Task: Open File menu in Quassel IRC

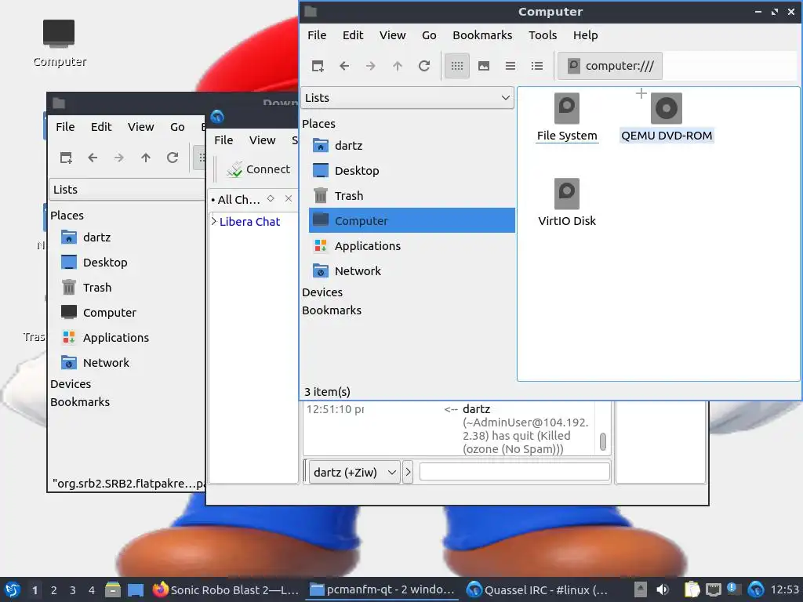Action: [223, 140]
